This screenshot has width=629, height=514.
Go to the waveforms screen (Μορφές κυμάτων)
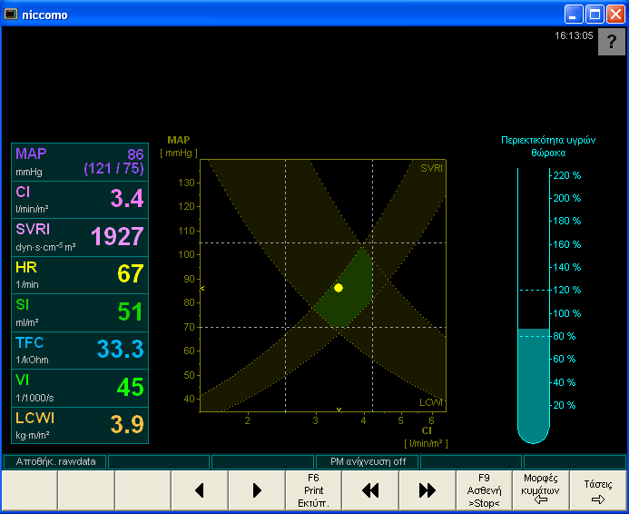coord(541,489)
